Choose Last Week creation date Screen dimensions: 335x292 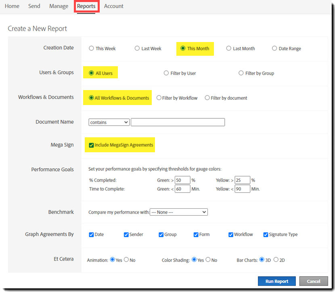coord(137,48)
